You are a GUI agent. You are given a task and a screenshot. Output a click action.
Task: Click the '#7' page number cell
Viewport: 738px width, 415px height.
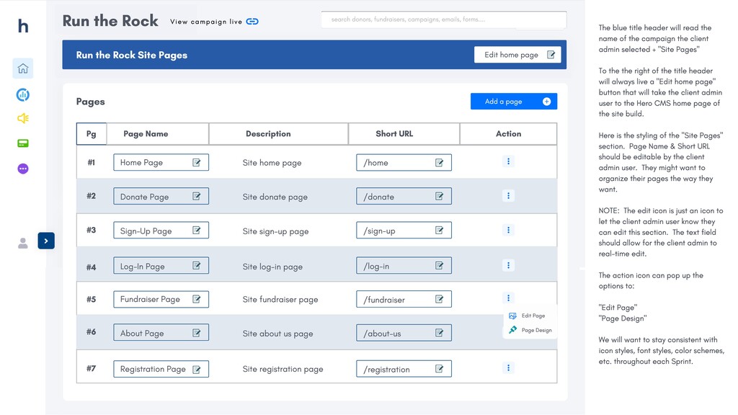coord(92,368)
